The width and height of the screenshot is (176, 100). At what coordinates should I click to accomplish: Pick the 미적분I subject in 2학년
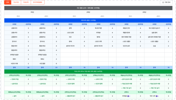[x=98, y=33]
